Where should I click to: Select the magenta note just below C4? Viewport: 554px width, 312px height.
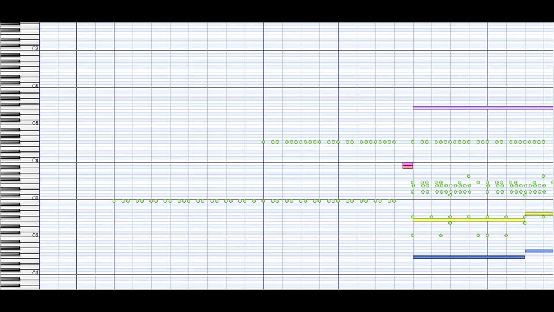408,164
